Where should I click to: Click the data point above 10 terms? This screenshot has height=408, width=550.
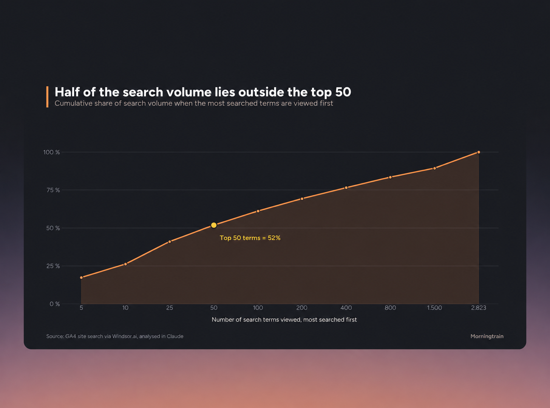(125, 264)
